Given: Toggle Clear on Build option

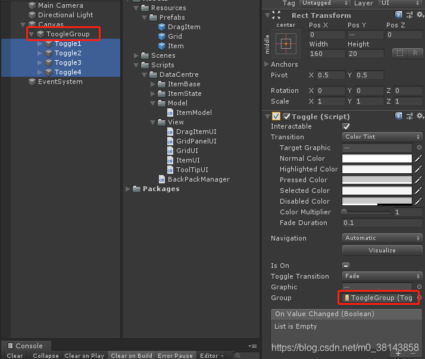Looking at the screenshot, I should click(x=132, y=355).
